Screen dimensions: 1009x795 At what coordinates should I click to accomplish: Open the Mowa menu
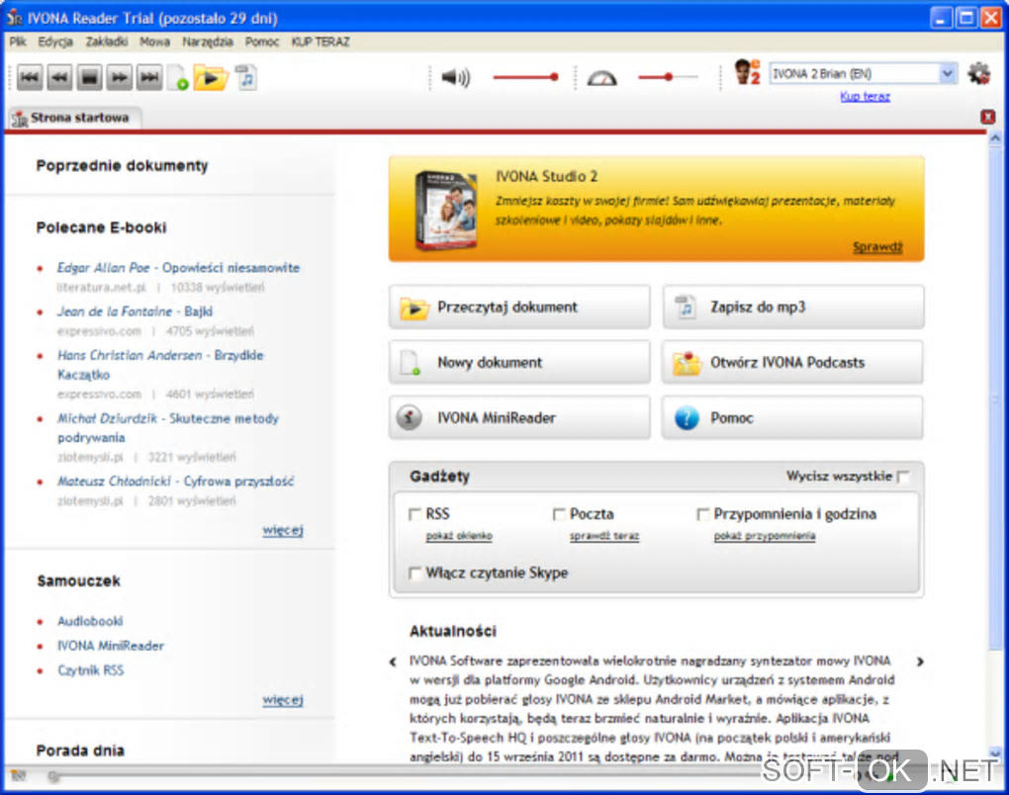point(154,42)
